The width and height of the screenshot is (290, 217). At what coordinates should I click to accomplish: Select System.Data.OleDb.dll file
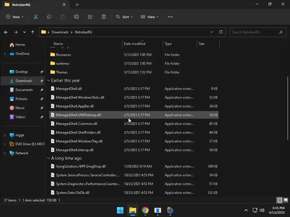click(134, 193)
